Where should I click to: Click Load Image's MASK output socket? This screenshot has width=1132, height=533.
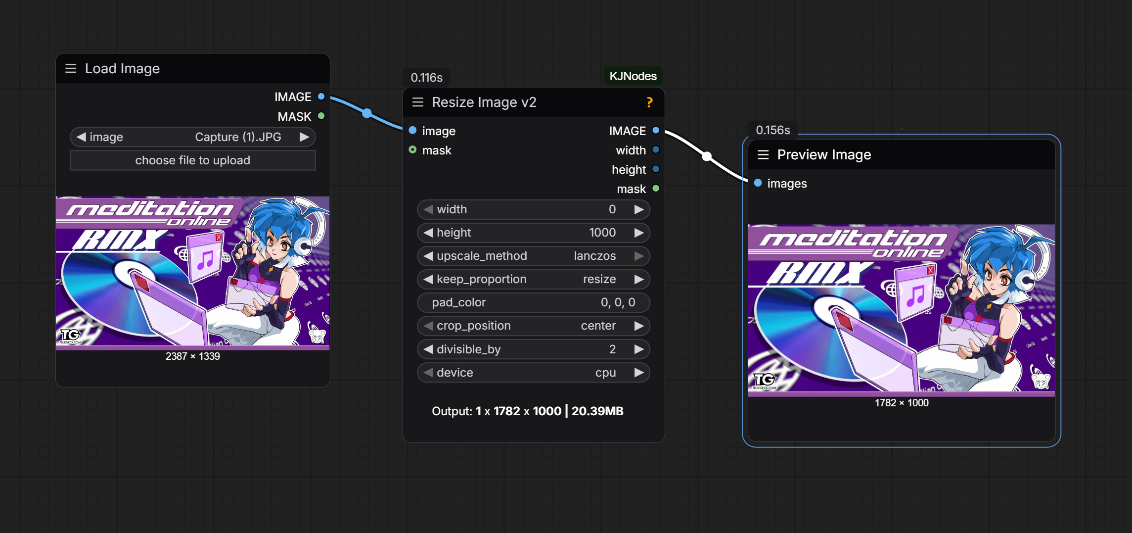(x=321, y=116)
